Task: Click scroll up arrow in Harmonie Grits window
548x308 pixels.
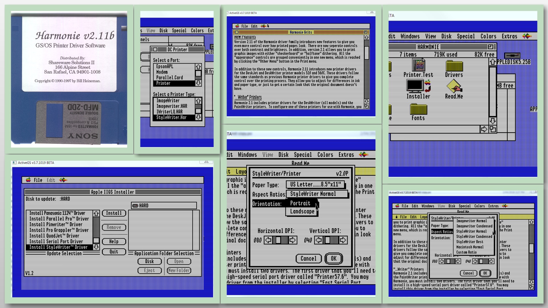Action: click(x=366, y=38)
